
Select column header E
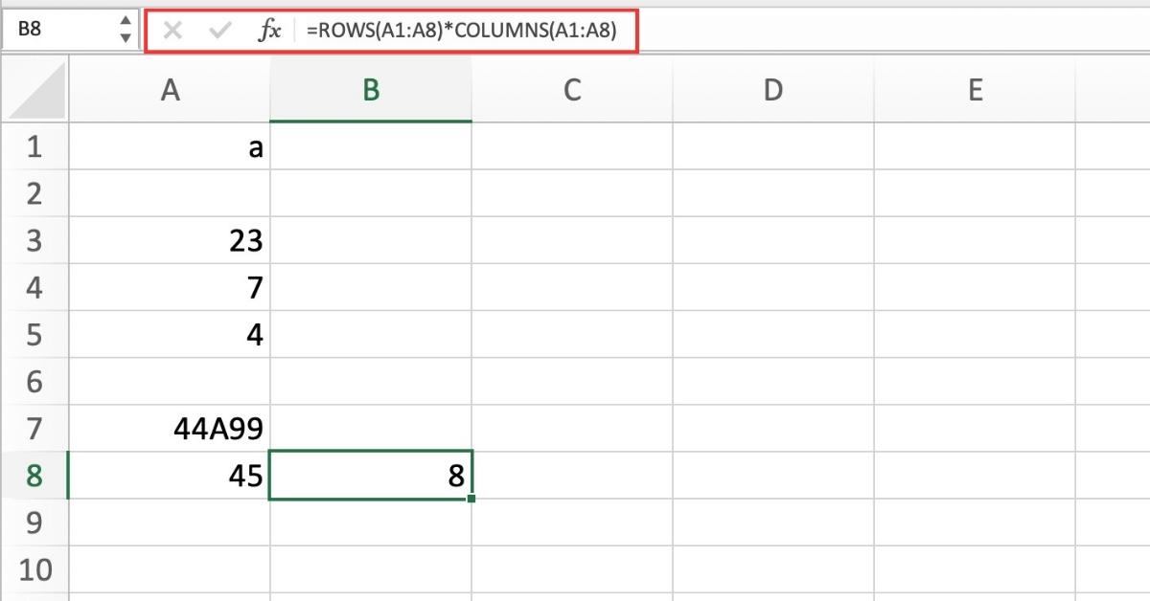975,89
